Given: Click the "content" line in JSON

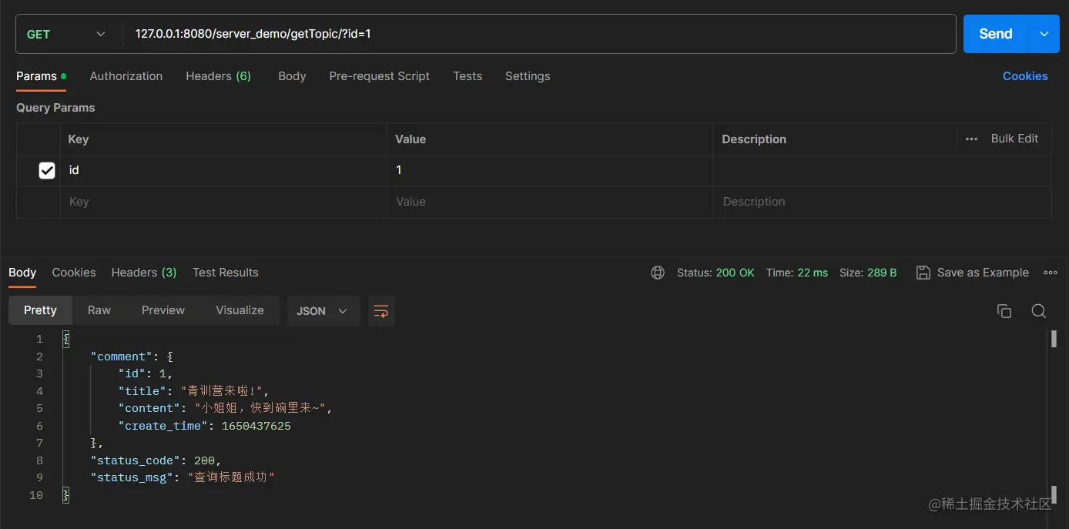Looking at the screenshot, I should click(x=225, y=408).
